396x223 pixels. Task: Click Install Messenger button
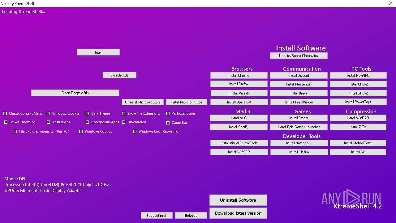(x=299, y=84)
